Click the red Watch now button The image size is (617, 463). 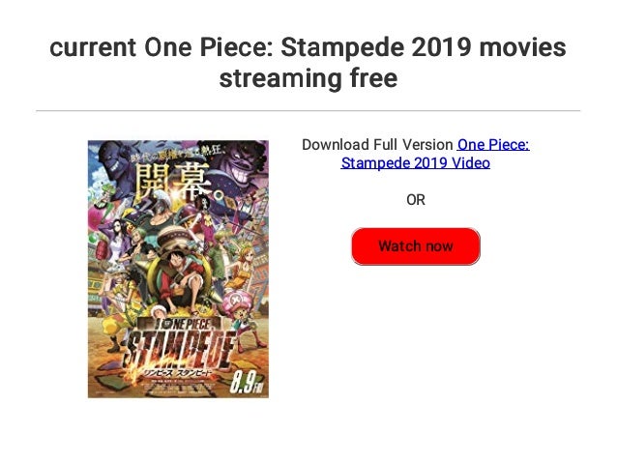coord(416,246)
